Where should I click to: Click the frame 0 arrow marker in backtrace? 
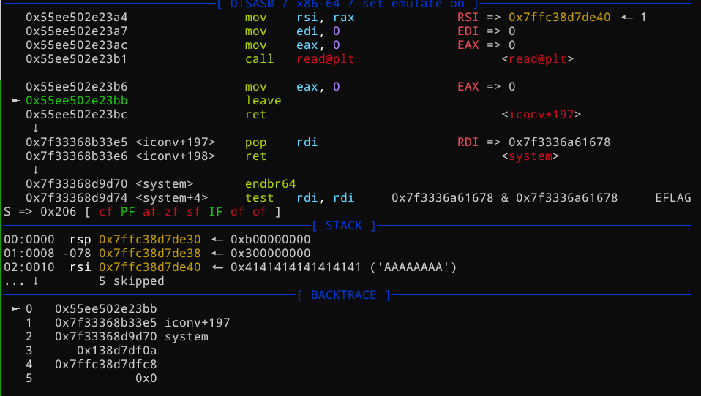(x=16, y=309)
